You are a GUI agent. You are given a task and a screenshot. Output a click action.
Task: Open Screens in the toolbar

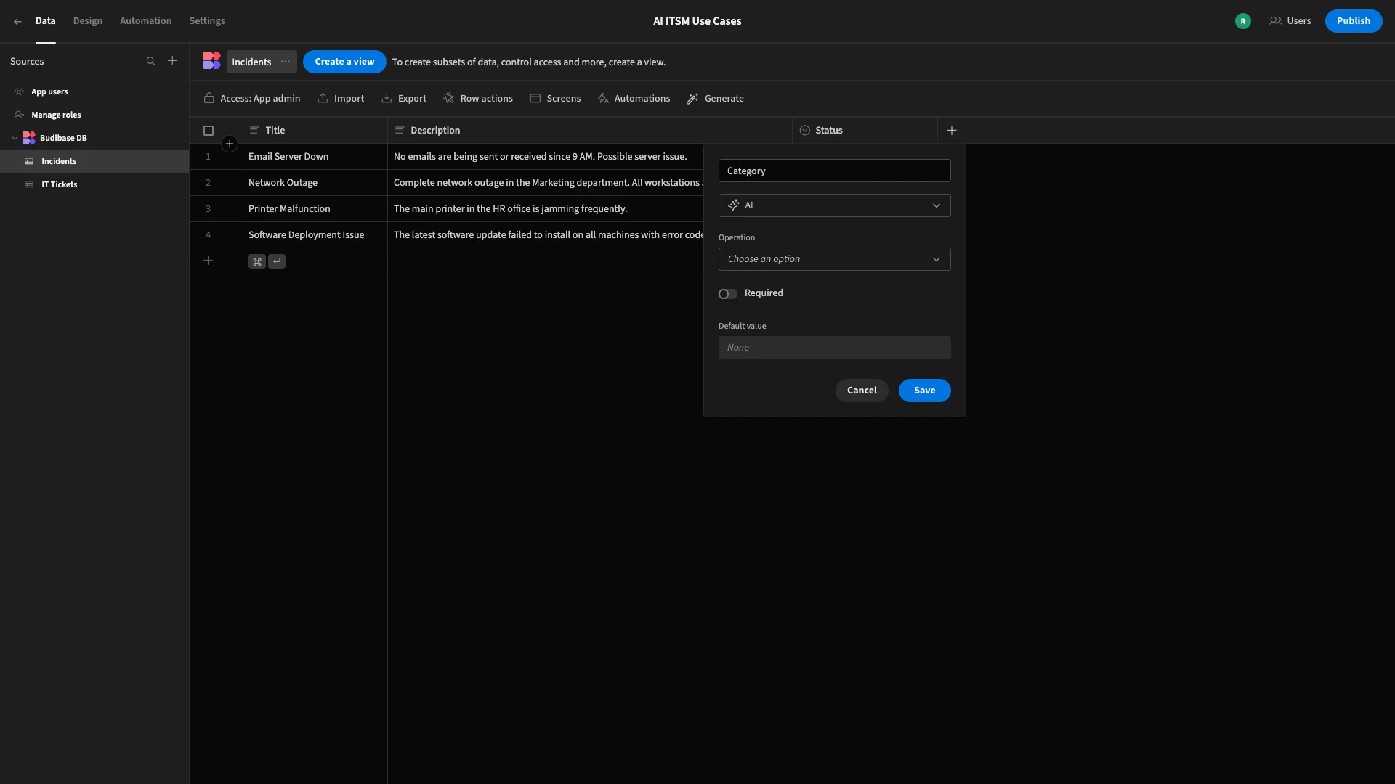555,99
